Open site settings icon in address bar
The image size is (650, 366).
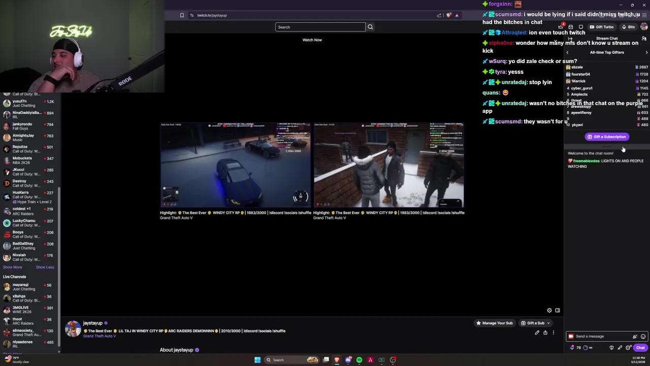pos(191,15)
